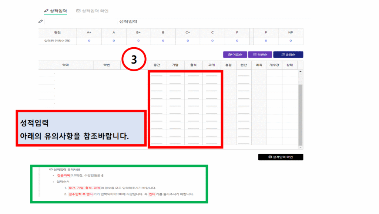The height and width of the screenshot is (214, 379).
Task: Click the pencil icon beside the title field
Action: (x=41, y=22)
